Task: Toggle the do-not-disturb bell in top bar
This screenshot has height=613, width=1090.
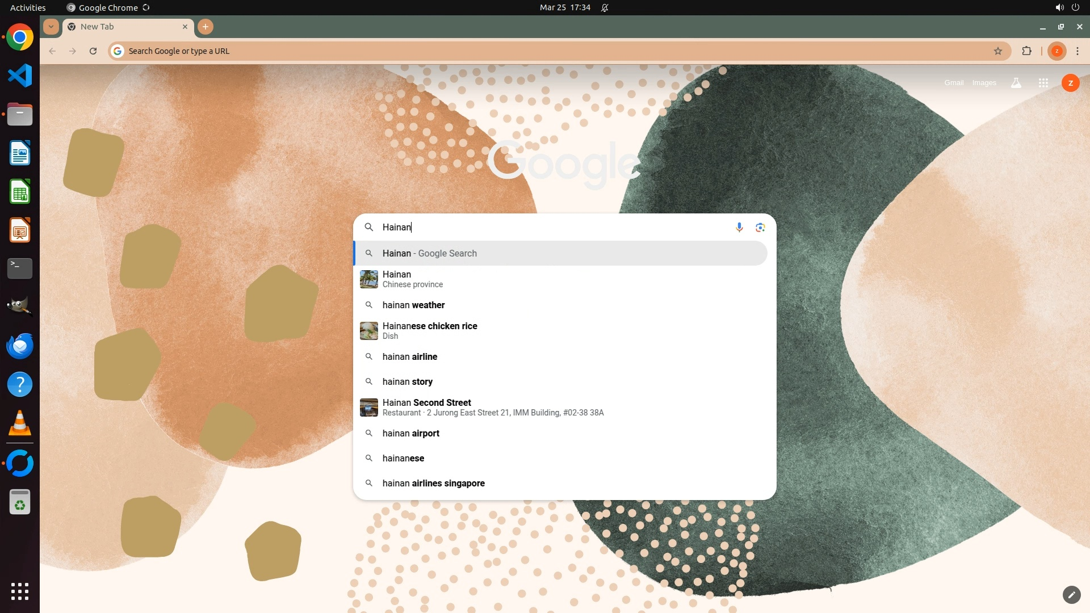Action: [x=605, y=7]
